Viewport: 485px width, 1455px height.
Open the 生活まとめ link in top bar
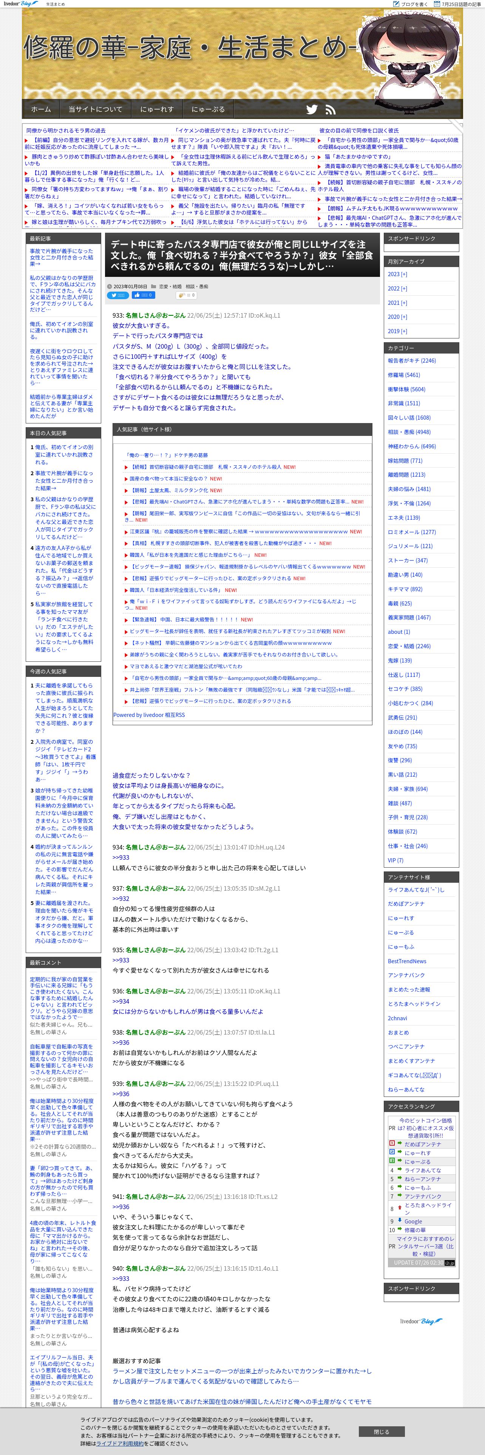click(x=55, y=4)
